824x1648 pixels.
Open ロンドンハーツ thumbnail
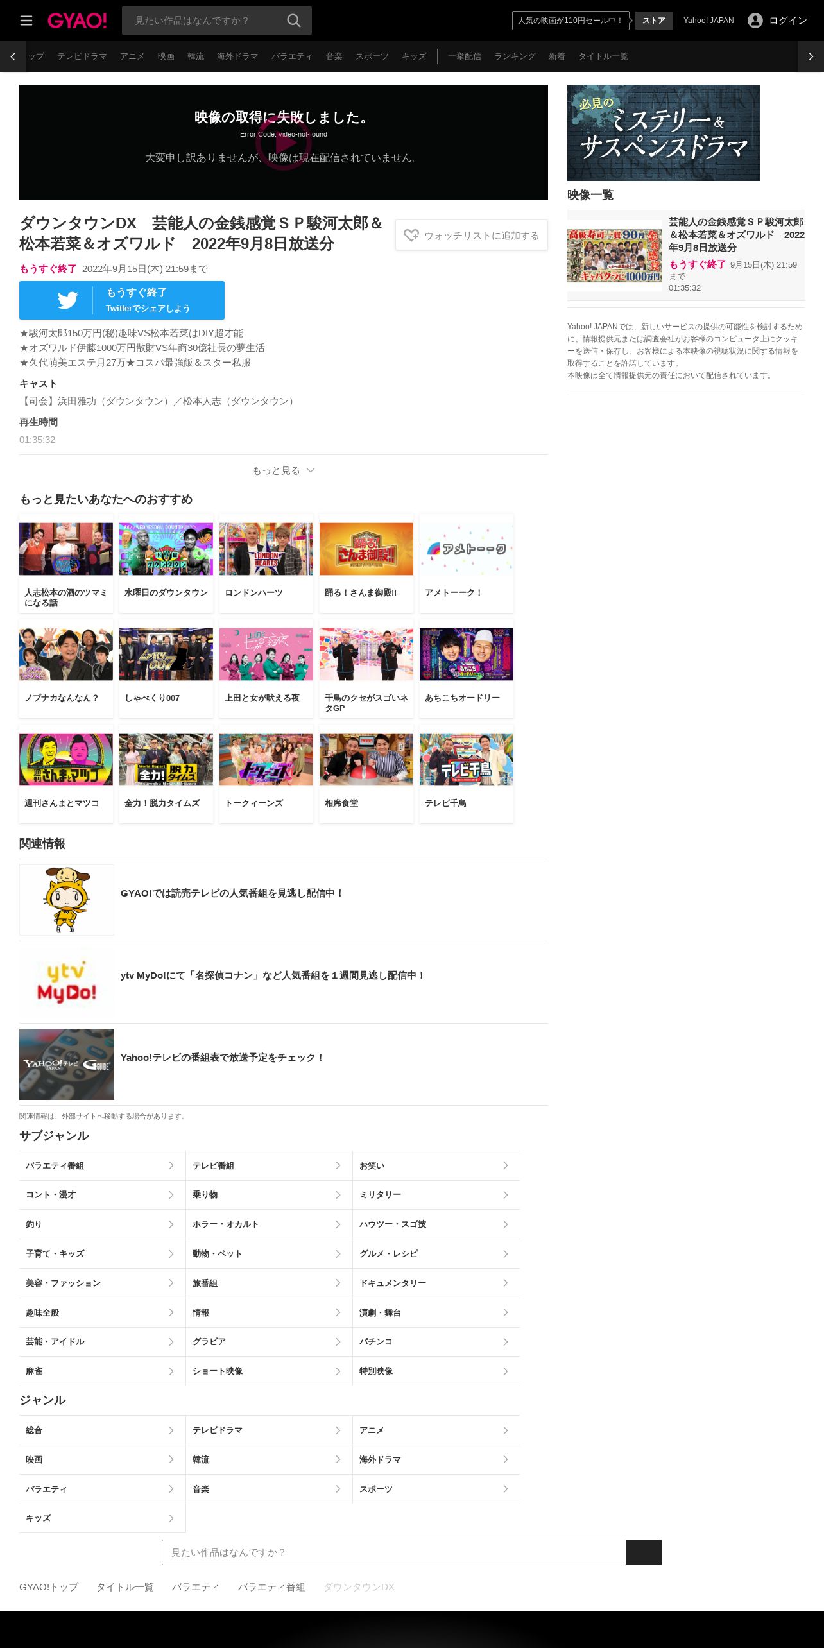click(x=266, y=549)
